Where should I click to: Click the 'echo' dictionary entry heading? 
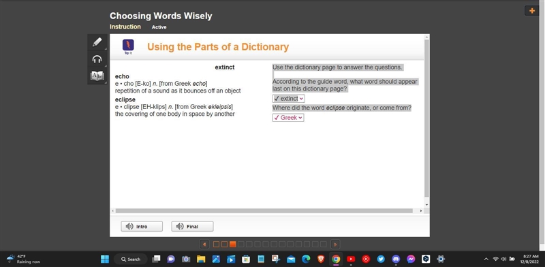point(122,76)
